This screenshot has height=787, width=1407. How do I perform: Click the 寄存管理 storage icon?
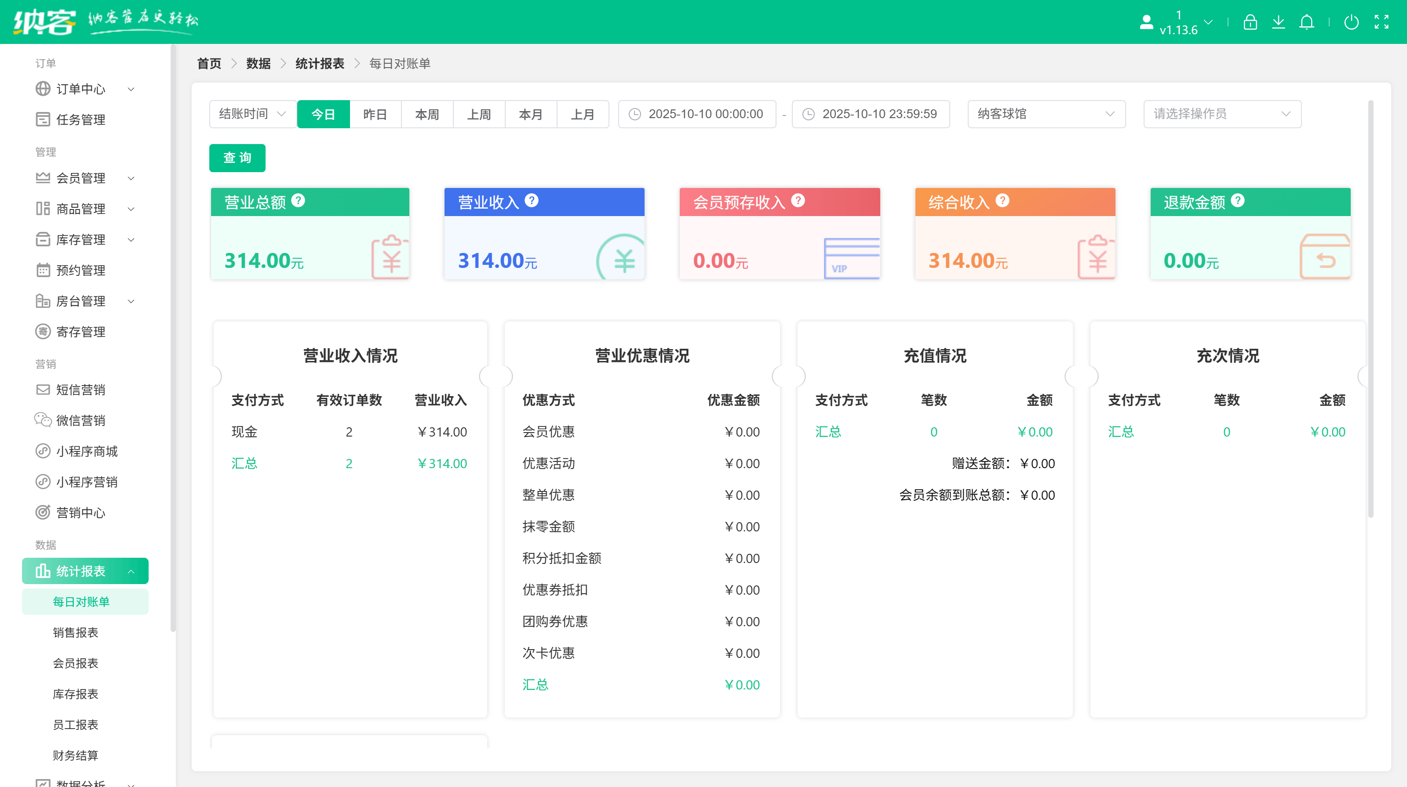[43, 331]
